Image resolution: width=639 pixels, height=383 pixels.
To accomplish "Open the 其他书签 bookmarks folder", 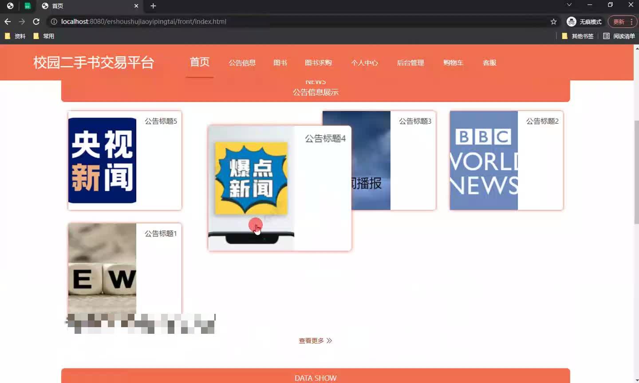I will tap(578, 36).
